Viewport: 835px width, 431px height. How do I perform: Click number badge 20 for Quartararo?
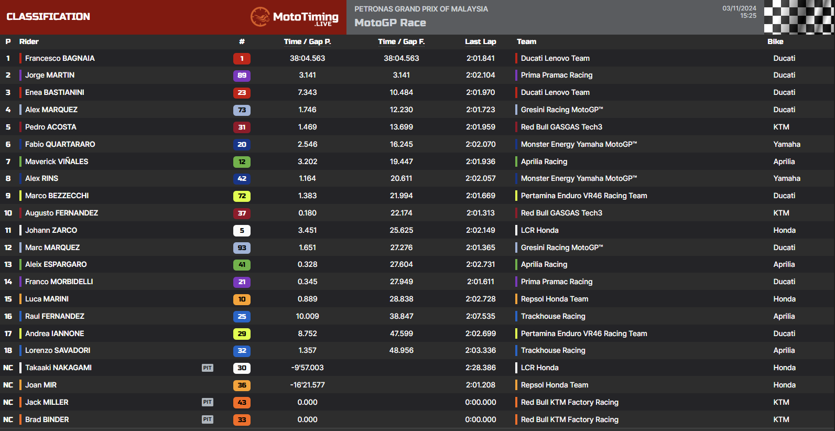tap(242, 145)
